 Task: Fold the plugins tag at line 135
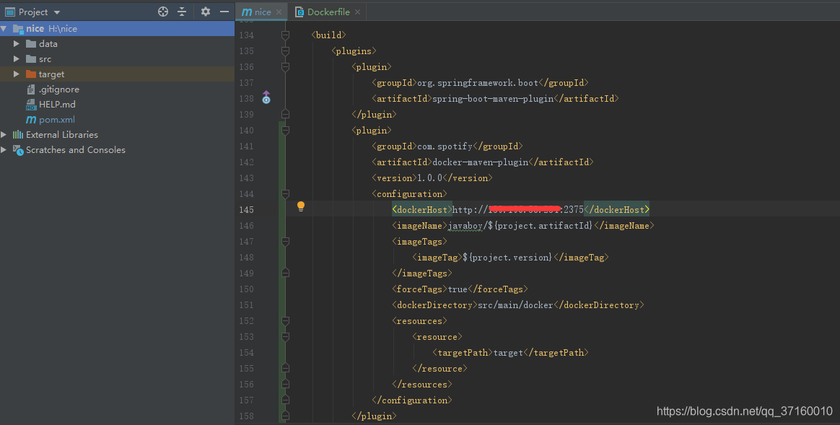(286, 51)
